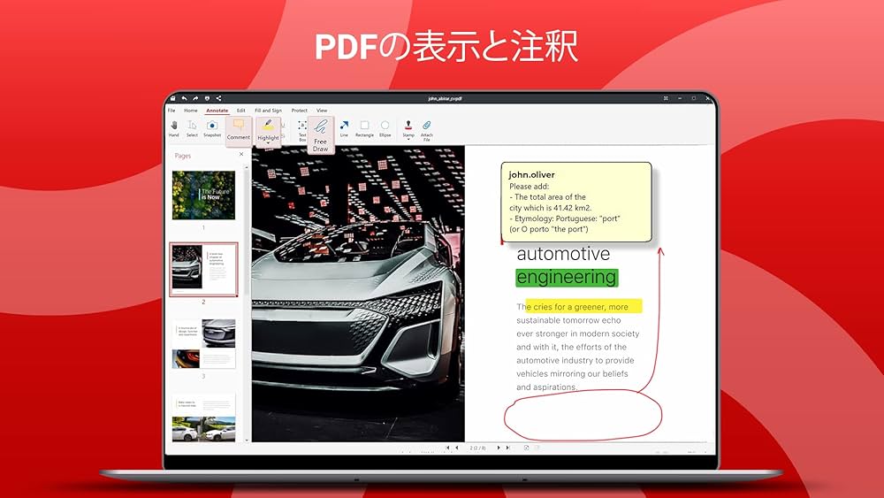Image resolution: width=884 pixels, height=498 pixels.
Task: Select the Ellipse shape tool
Action: (385, 128)
